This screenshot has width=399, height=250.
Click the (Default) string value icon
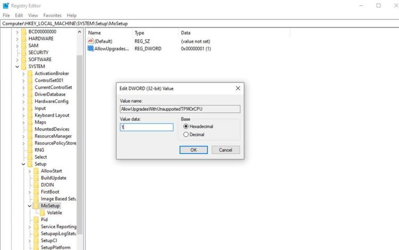[x=90, y=41]
